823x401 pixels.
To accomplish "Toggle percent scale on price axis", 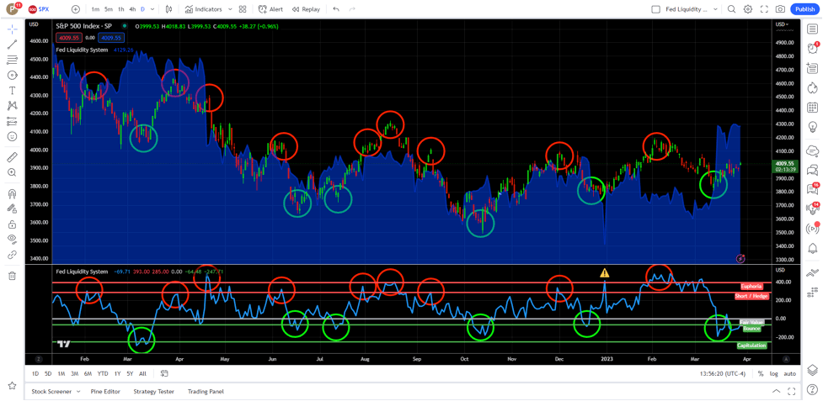I will [x=761, y=373].
